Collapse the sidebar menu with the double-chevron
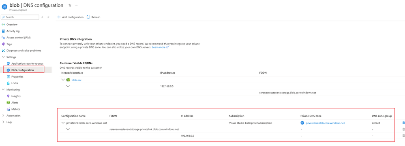The image size is (405, 146). (48, 17)
